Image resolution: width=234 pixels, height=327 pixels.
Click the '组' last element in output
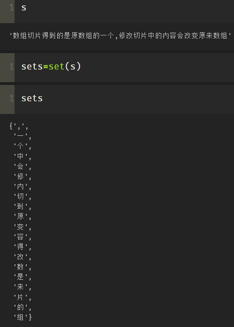pyautogui.click(x=20, y=317)
